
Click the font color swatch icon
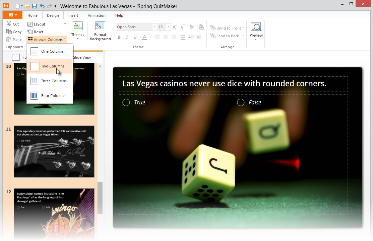coord(144,37)
